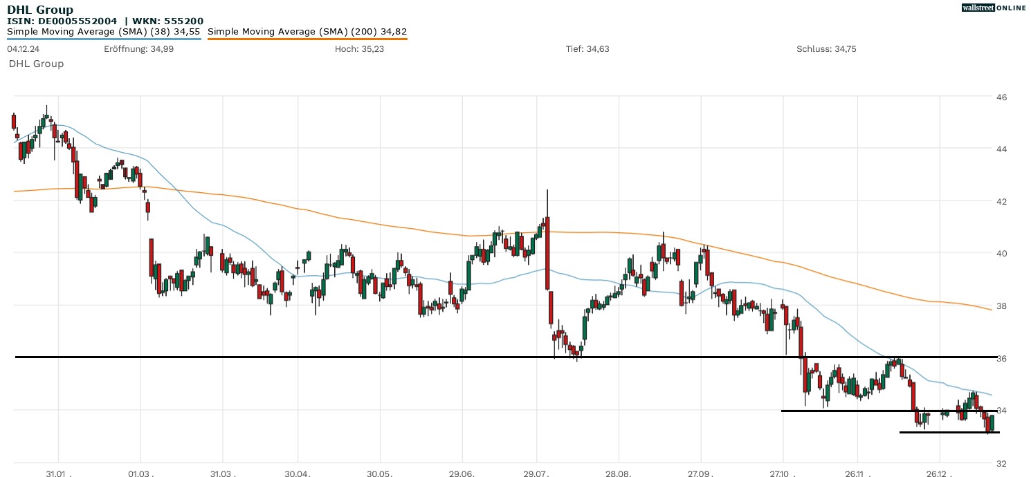Click the orange underline beneath the SMA (200) legend
Viewport: 1031px width, 477px height.
(307, 39)
